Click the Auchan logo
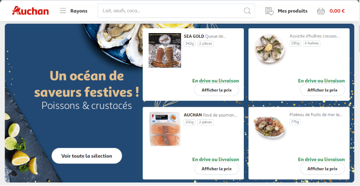Image resolution: width=360 pixels, height=186 pixels. point(30,11)
